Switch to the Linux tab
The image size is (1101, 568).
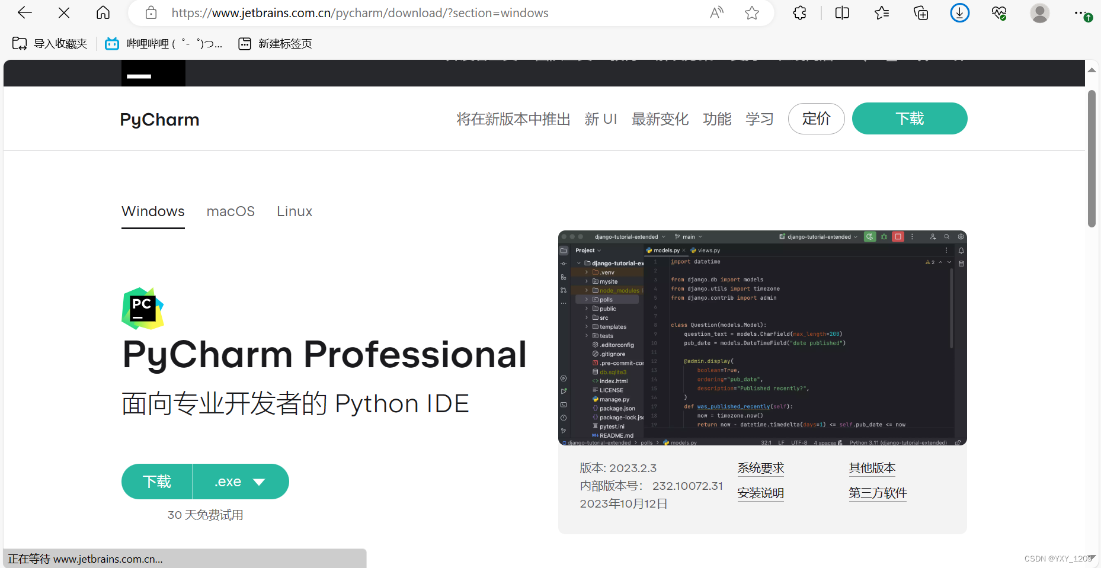point(294,211)
